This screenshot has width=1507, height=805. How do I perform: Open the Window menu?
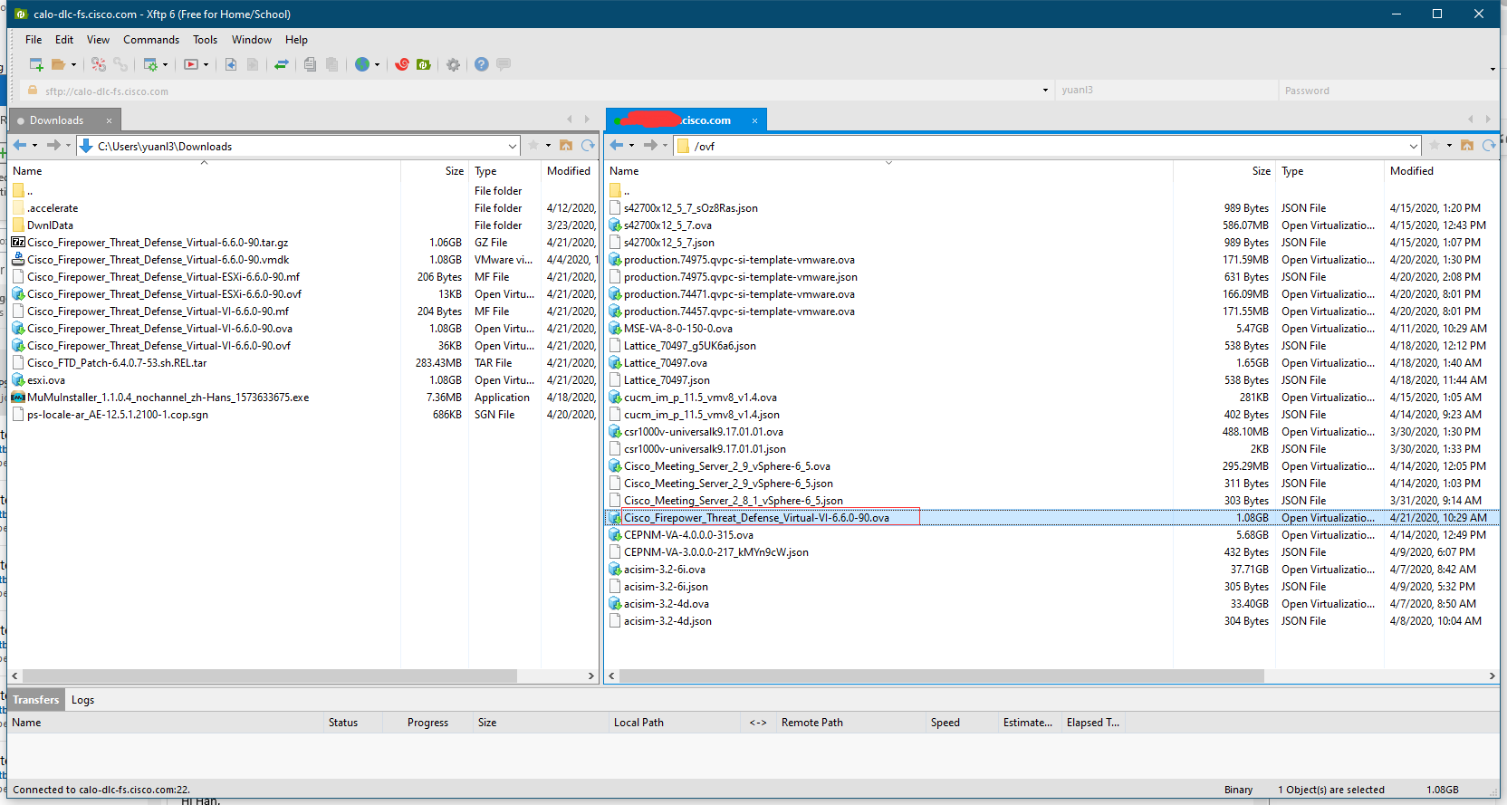[252, 40]
